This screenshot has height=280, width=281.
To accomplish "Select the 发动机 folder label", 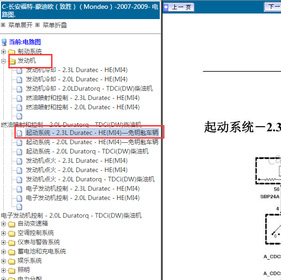I will tap(26, 60).
